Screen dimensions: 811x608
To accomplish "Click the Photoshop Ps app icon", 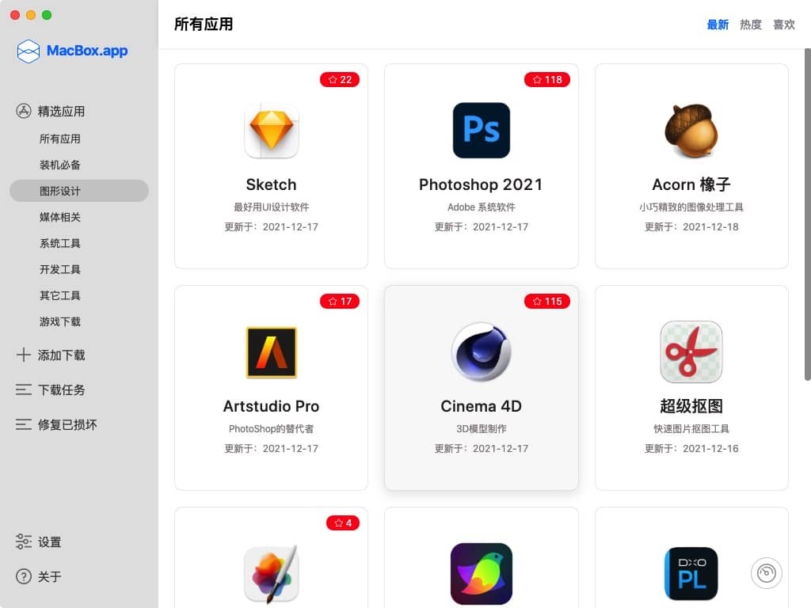I will point(481,131).
